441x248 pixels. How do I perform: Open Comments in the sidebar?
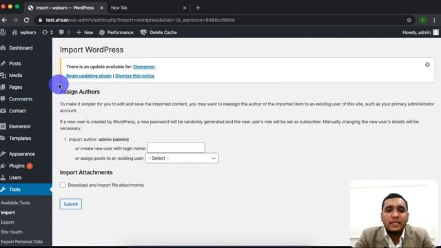(x=21, y=99)
